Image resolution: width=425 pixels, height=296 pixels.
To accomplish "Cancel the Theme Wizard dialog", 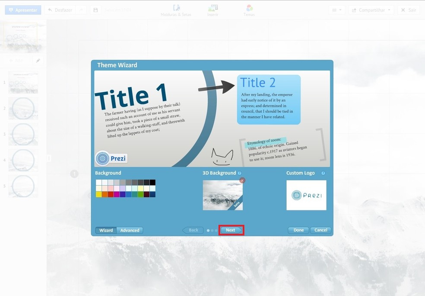I will point(320,230).
